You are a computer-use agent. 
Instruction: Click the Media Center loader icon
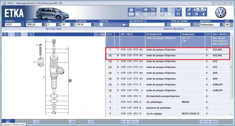[8, 121]
